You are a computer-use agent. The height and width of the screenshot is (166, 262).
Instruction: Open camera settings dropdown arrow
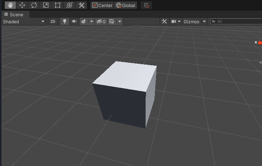pos(179,21)
